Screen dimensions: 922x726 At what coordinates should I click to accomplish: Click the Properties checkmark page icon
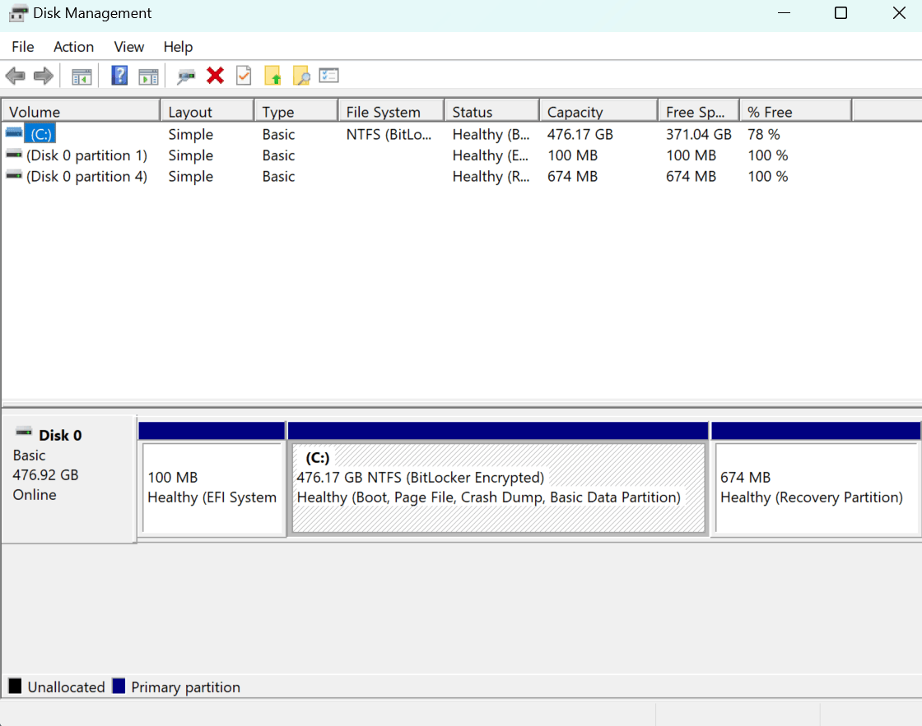pos(244,76)
